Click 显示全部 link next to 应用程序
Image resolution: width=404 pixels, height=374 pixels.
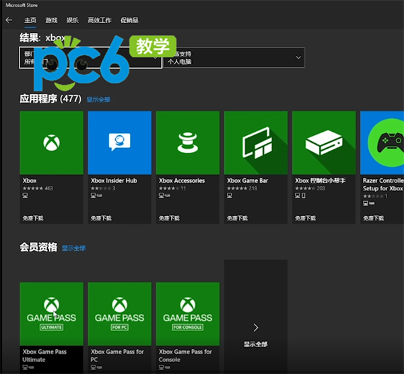[98, 100]
